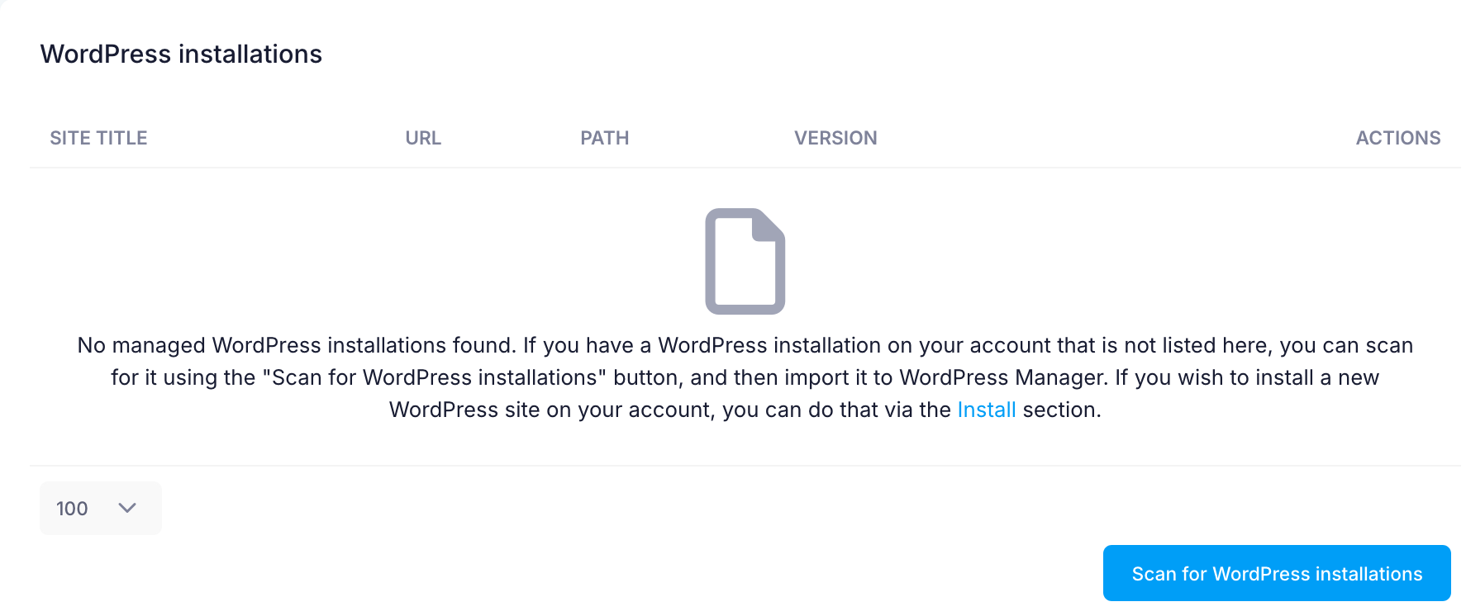Screen dimensions: 1466x616
Task: Click the WordPress installations heading
Action: (x=181, y=54)
